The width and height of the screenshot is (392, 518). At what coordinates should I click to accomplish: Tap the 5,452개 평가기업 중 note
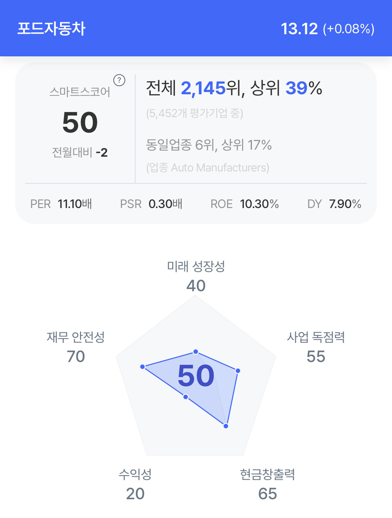pyautogui.click(x=194, y=113)
